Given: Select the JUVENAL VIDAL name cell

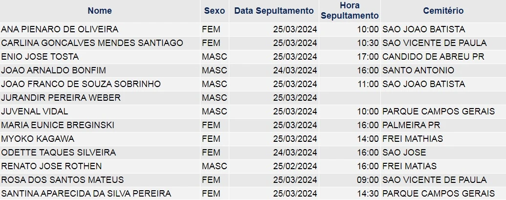Looking at the screenshot, I should (35, 111).
